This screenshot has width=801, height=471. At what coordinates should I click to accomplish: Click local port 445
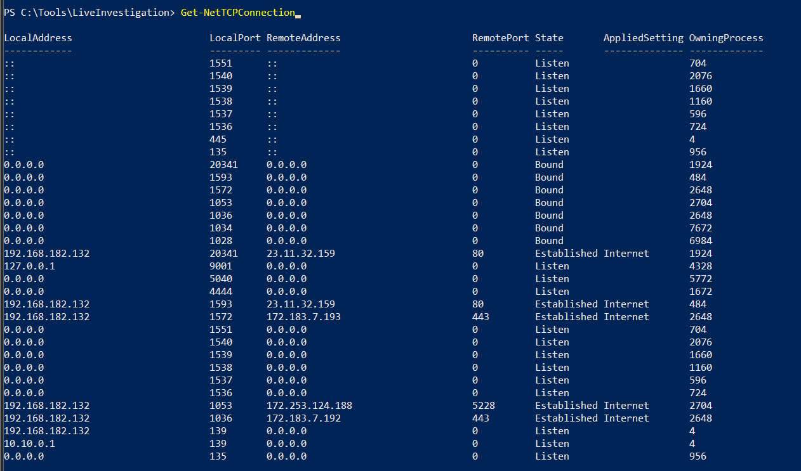[x=218, y=139]
